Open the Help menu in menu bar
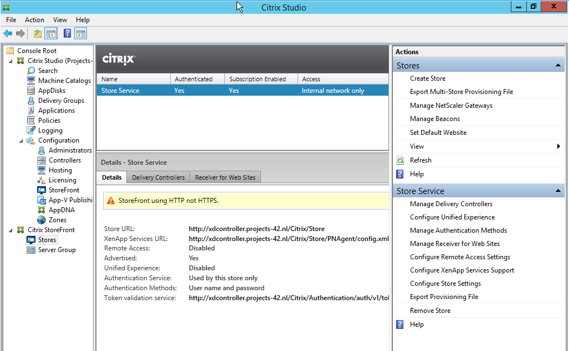 click(83, 20)
